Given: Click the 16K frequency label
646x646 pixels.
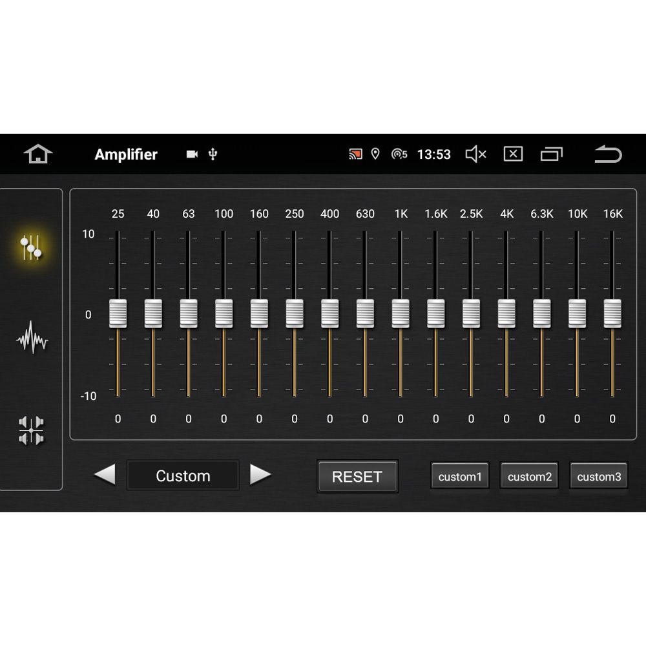Looking at the screenshot, I should click(612, 214).
